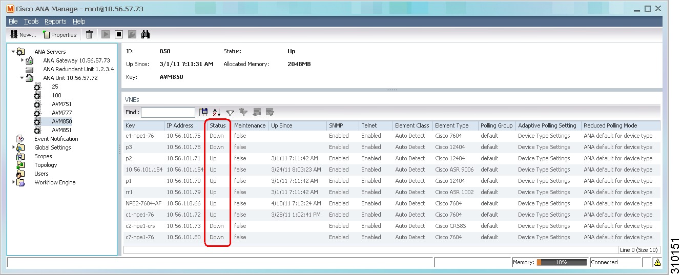The image size is (682, 275).
Task: Click the Scopes icon
Action: (x=20, y=156)
